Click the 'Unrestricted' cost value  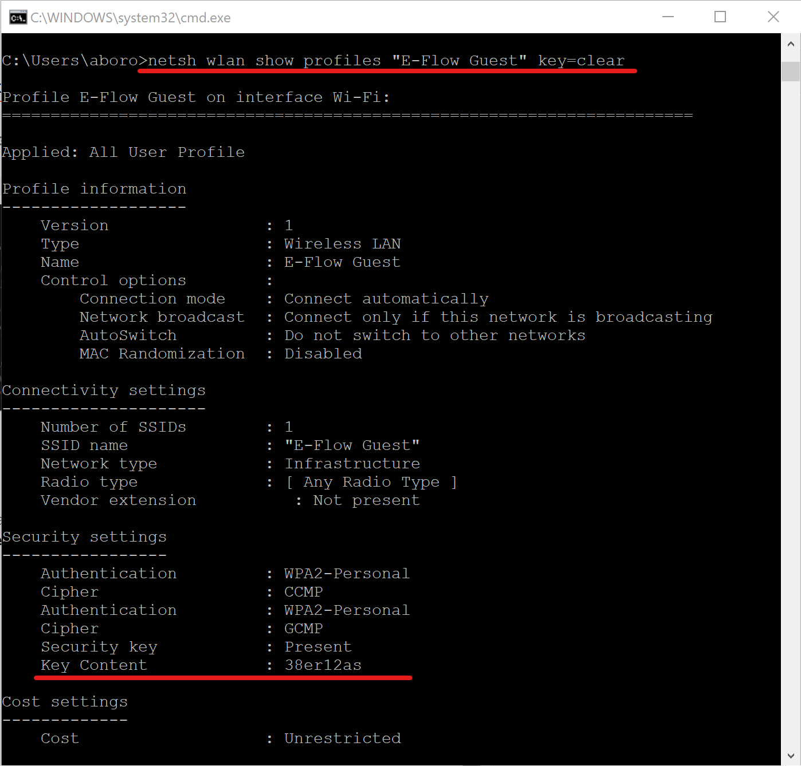click(x=343, y=739)
